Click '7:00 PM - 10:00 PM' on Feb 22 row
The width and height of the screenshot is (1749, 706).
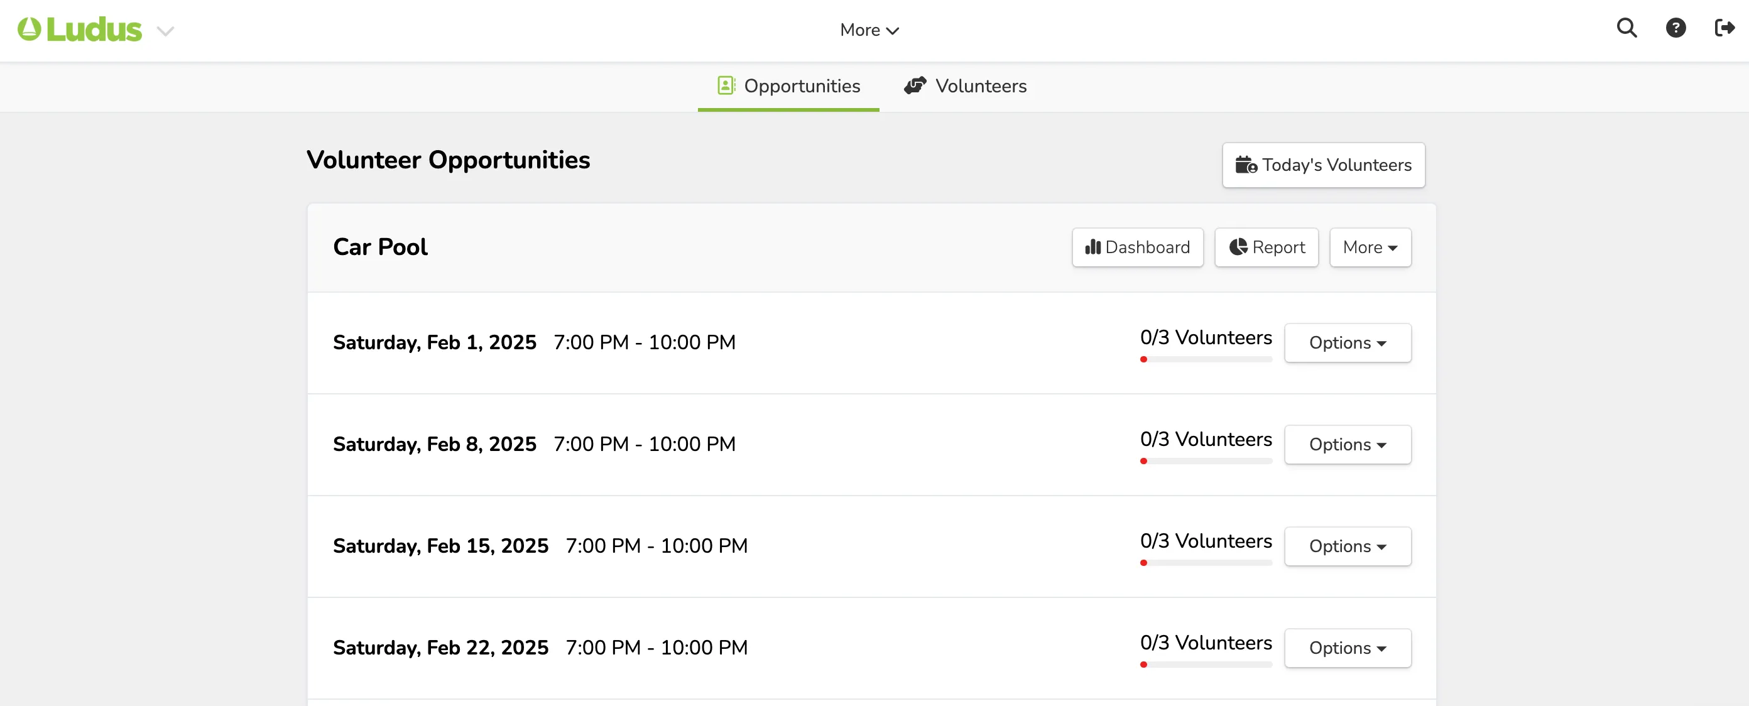[657, 648]
